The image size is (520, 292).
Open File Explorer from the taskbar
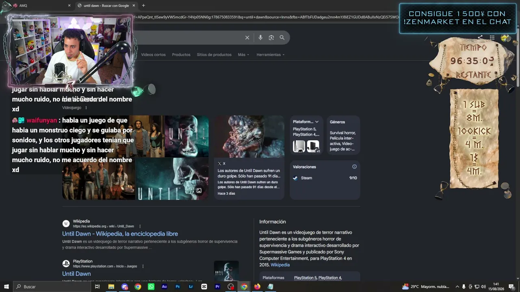click(111, 287)
